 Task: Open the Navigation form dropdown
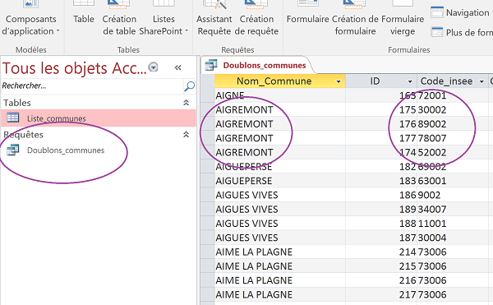(461, 12)
